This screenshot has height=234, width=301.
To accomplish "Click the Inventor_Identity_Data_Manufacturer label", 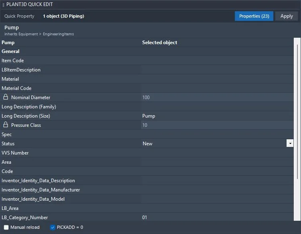I will (41, 190).
